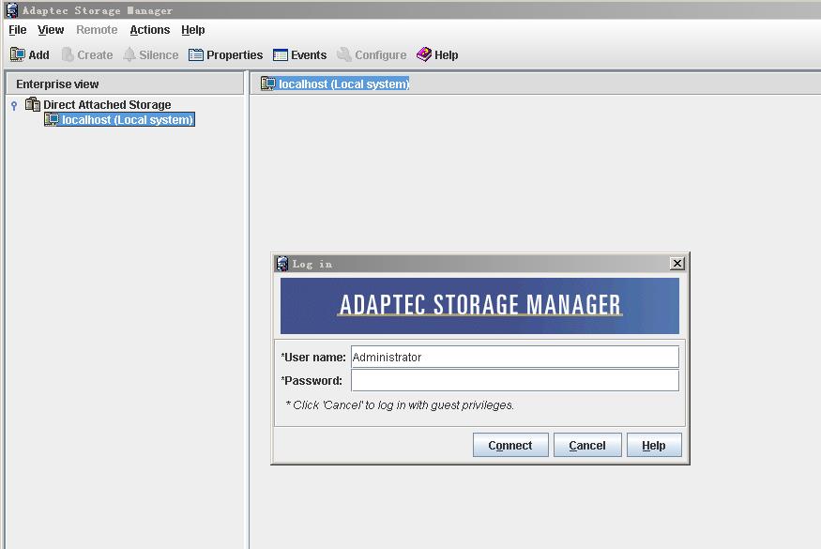The height and width of the screenshot is (549, 821).
Task: Click the Add toolbar icon
Action: (x=17, y=54)
